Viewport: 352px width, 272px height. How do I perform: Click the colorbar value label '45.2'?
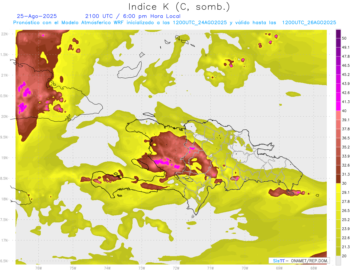point(346,75)
